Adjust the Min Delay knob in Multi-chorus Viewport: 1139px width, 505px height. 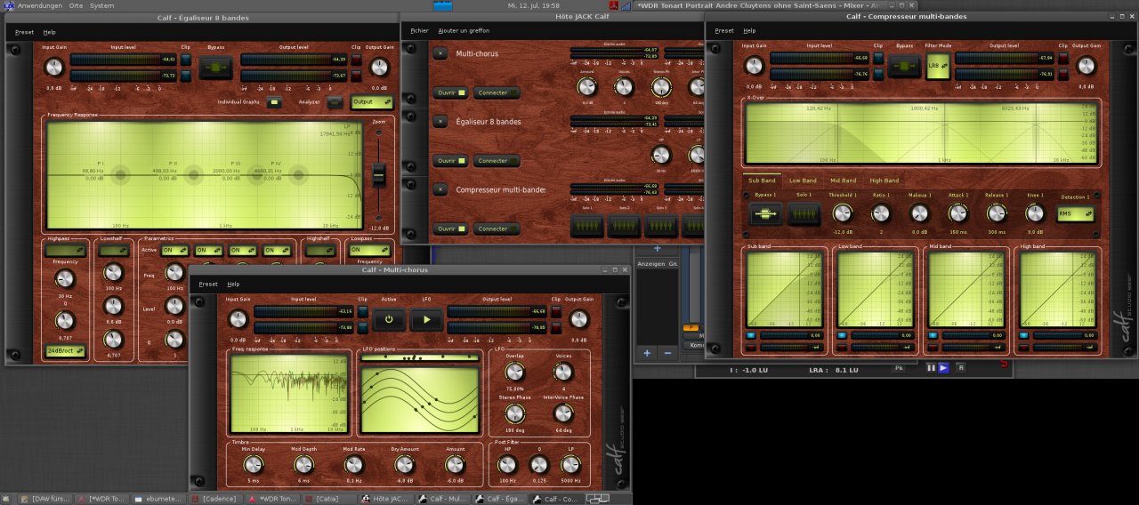click(254, 465)
